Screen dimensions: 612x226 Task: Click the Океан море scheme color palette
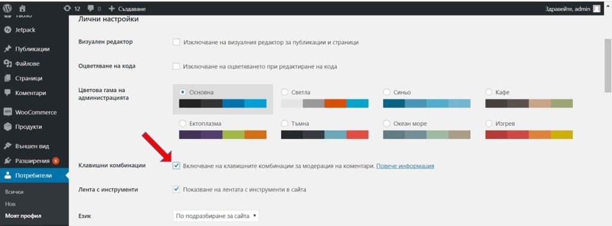[x=427, y=134]
